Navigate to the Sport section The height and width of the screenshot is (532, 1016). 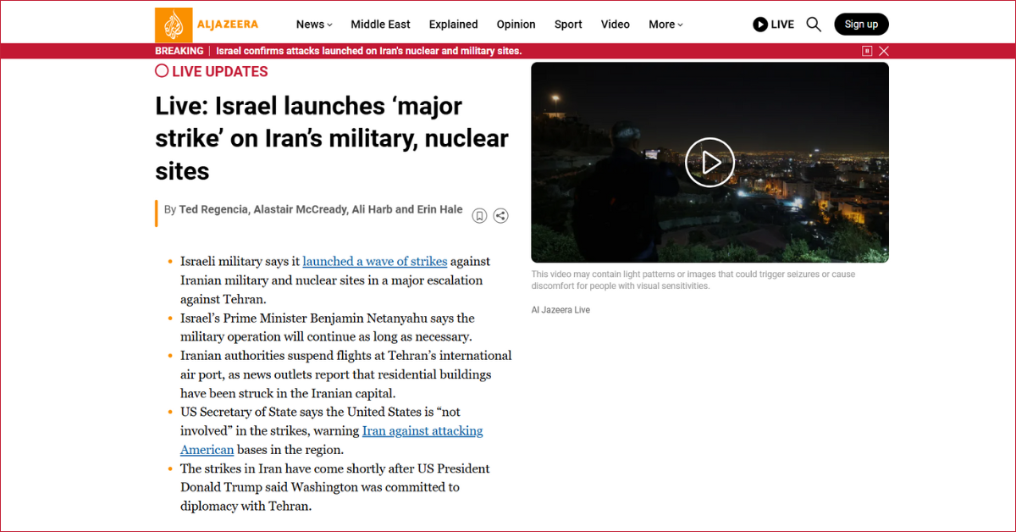pos(568,25)
